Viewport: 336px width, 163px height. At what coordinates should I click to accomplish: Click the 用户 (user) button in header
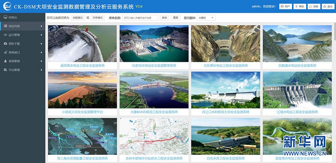click(x=285, y=7)
